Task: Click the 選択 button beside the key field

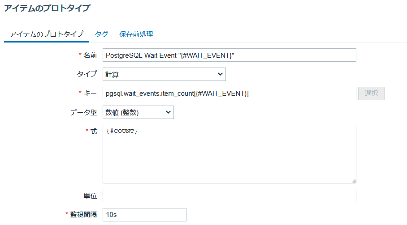Action: click(x=371, y=93)
